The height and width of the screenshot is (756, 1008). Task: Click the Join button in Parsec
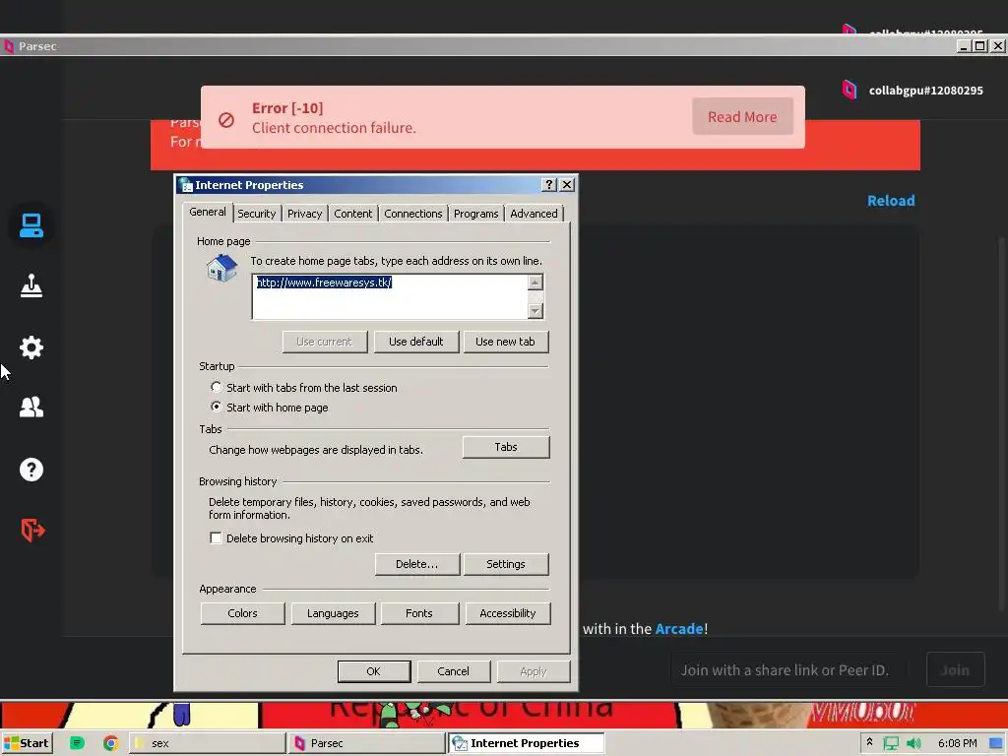(955, 669)
